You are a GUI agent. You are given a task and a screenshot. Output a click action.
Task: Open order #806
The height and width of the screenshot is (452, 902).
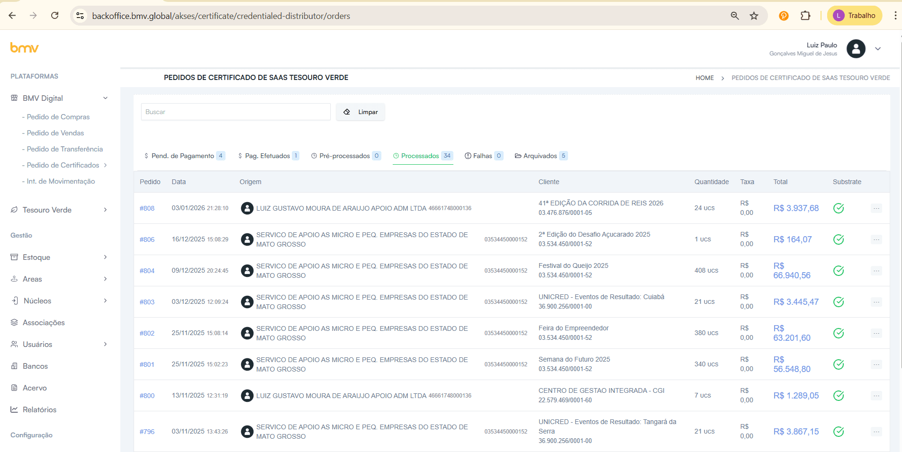147,239
